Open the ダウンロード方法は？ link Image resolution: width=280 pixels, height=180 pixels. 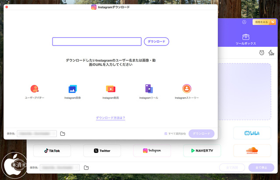tap(111, 118)
